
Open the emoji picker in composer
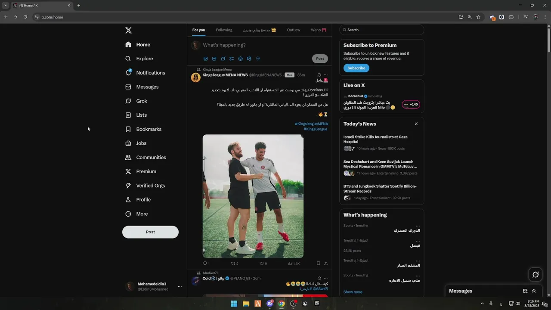[x=240, y=59]
